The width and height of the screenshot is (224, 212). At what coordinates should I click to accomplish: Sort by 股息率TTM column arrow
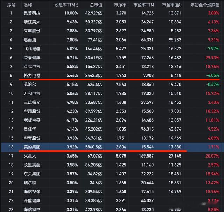coord(77,5)
